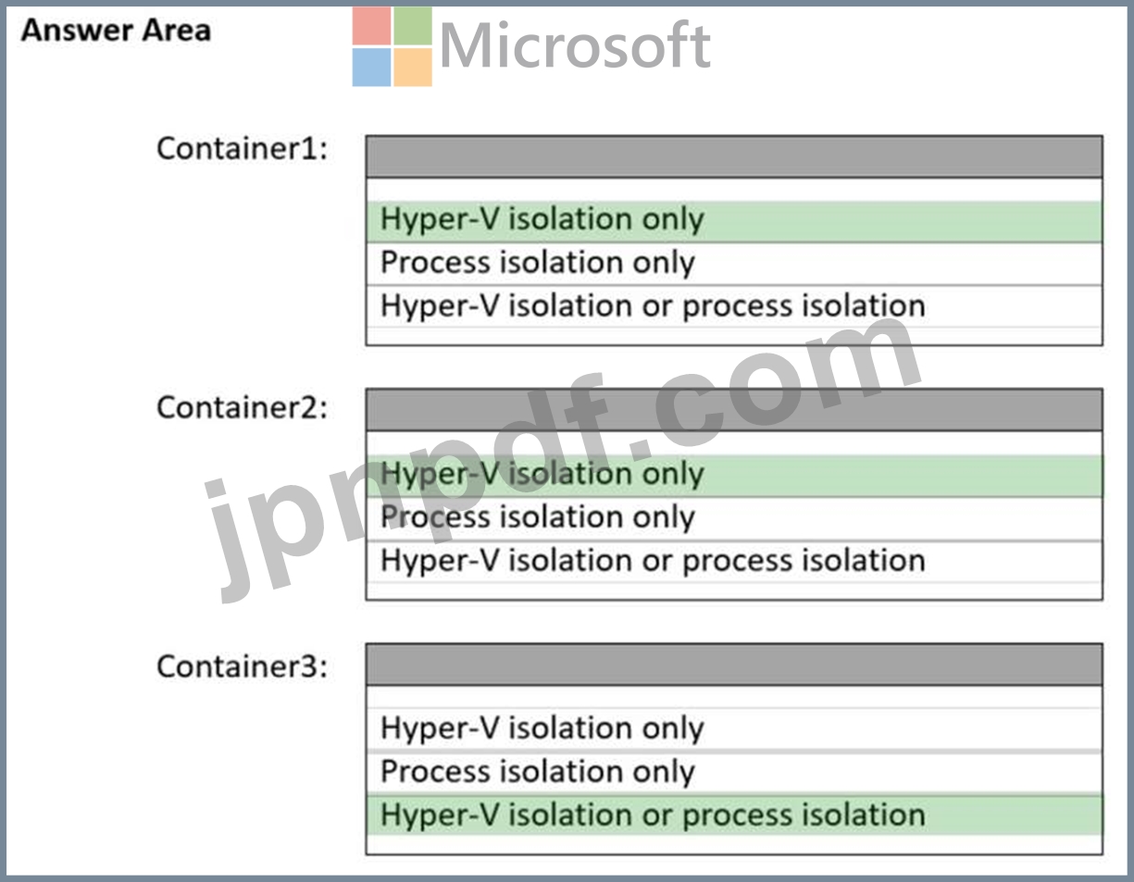The height and width of the screenshot is (882, 1134).
Task: Click the green square of Microsoft logo
Action: click(413, 26)
